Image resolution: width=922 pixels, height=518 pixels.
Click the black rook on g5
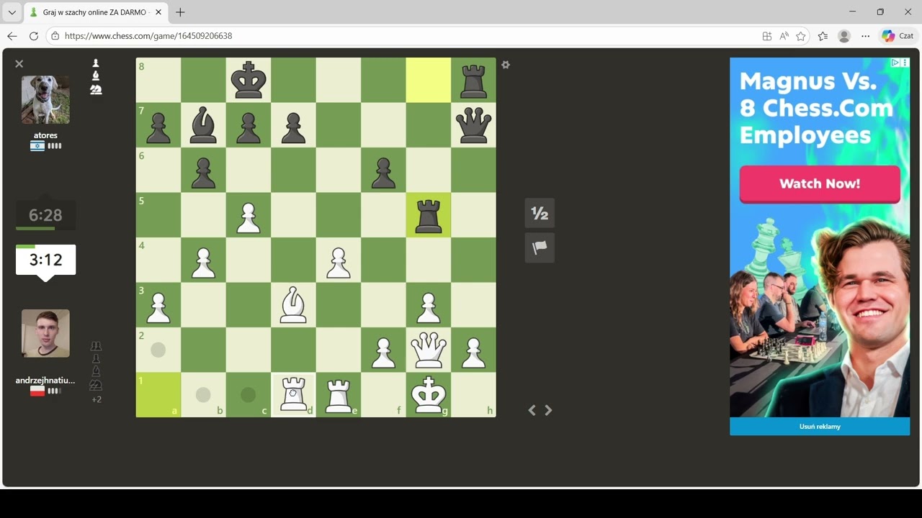429,215
